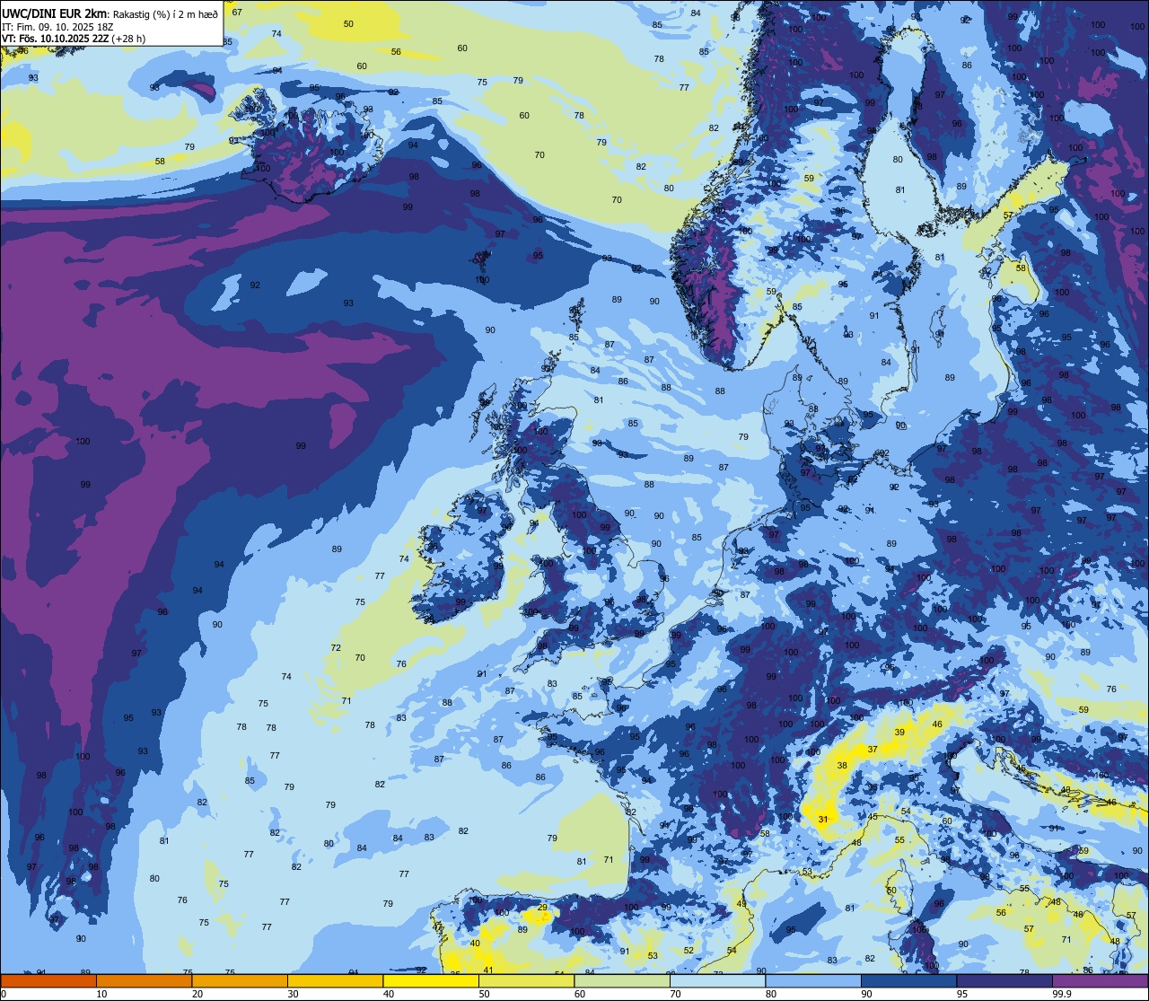Click the purple legend segment above 99.9
The image size is (1149, 1001).
point(1100,980)
